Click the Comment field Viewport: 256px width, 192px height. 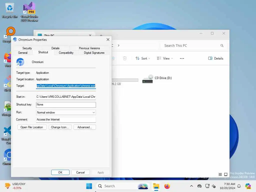click(66, 120)
